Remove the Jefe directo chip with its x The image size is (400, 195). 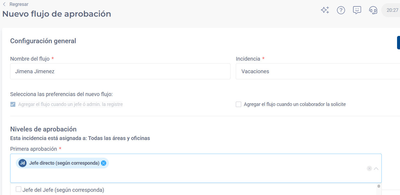[x=104, y=163]
